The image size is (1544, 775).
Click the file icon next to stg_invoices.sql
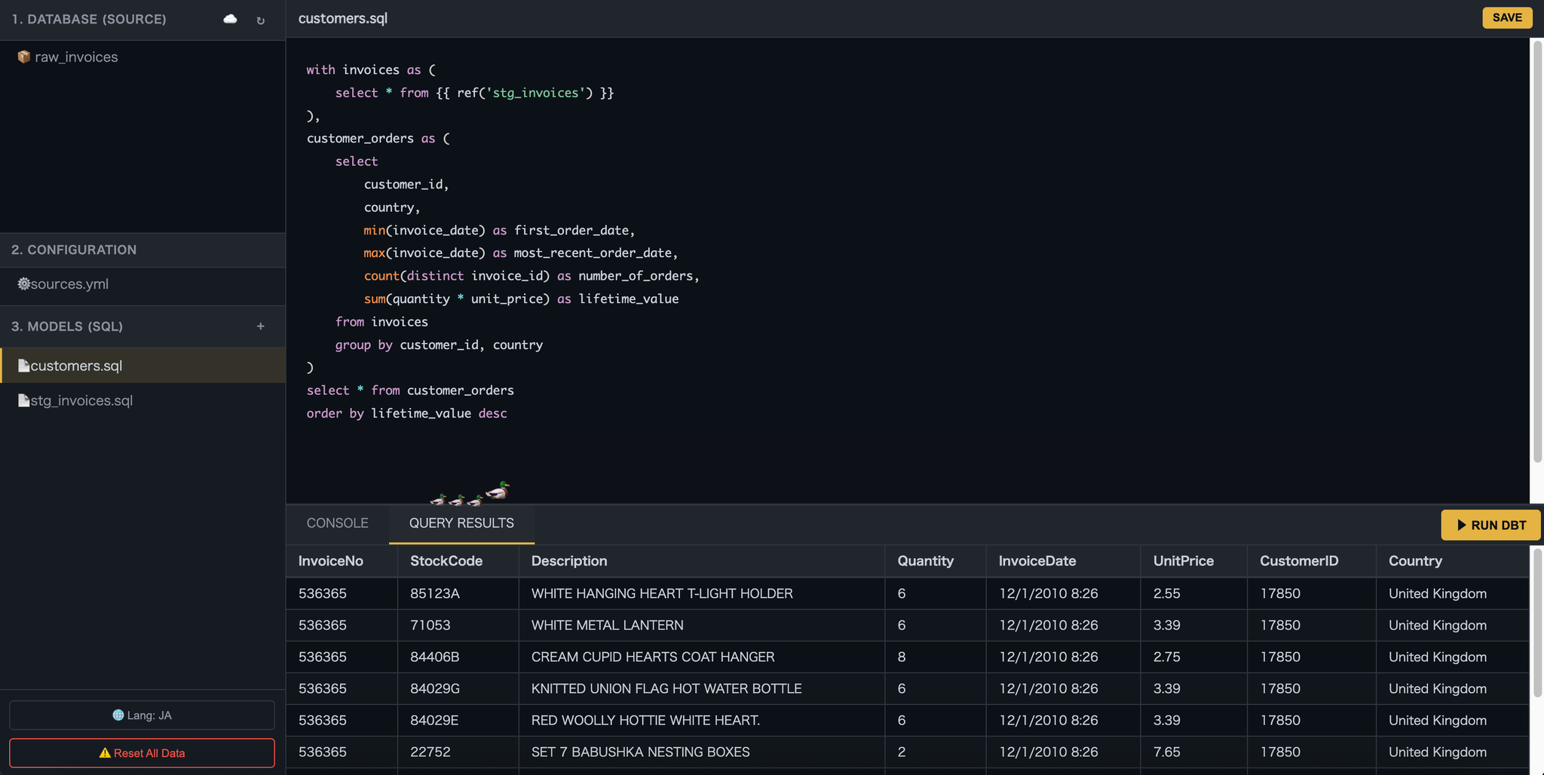point(23,400)
